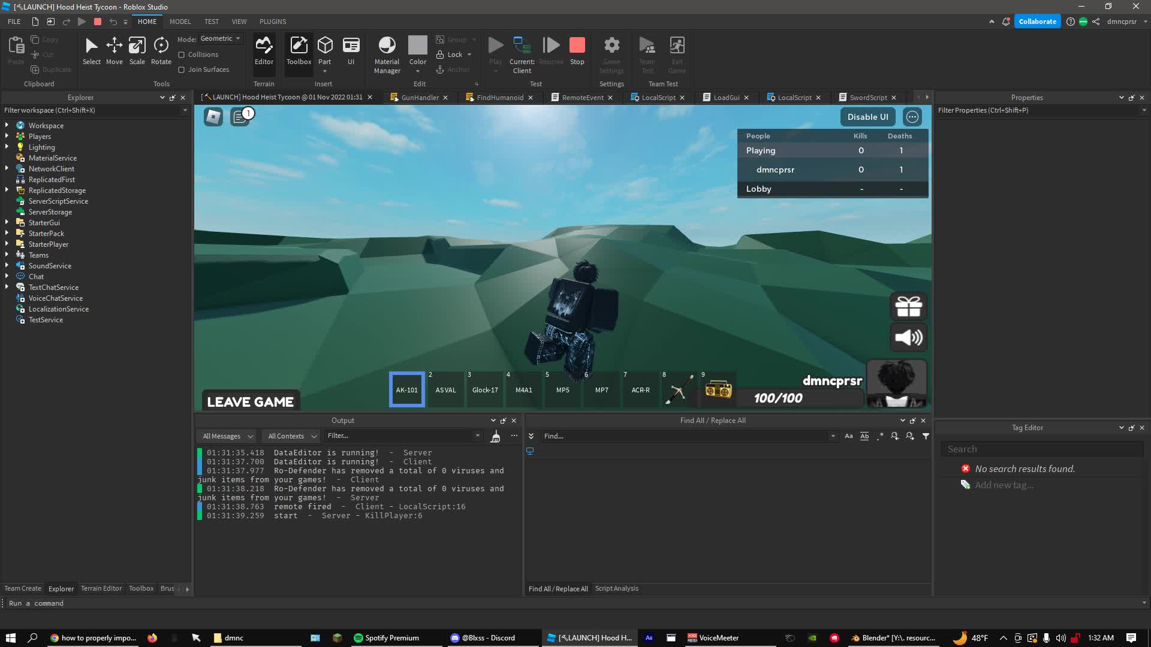Click the filter funnel icon in Find

(926, 436)
